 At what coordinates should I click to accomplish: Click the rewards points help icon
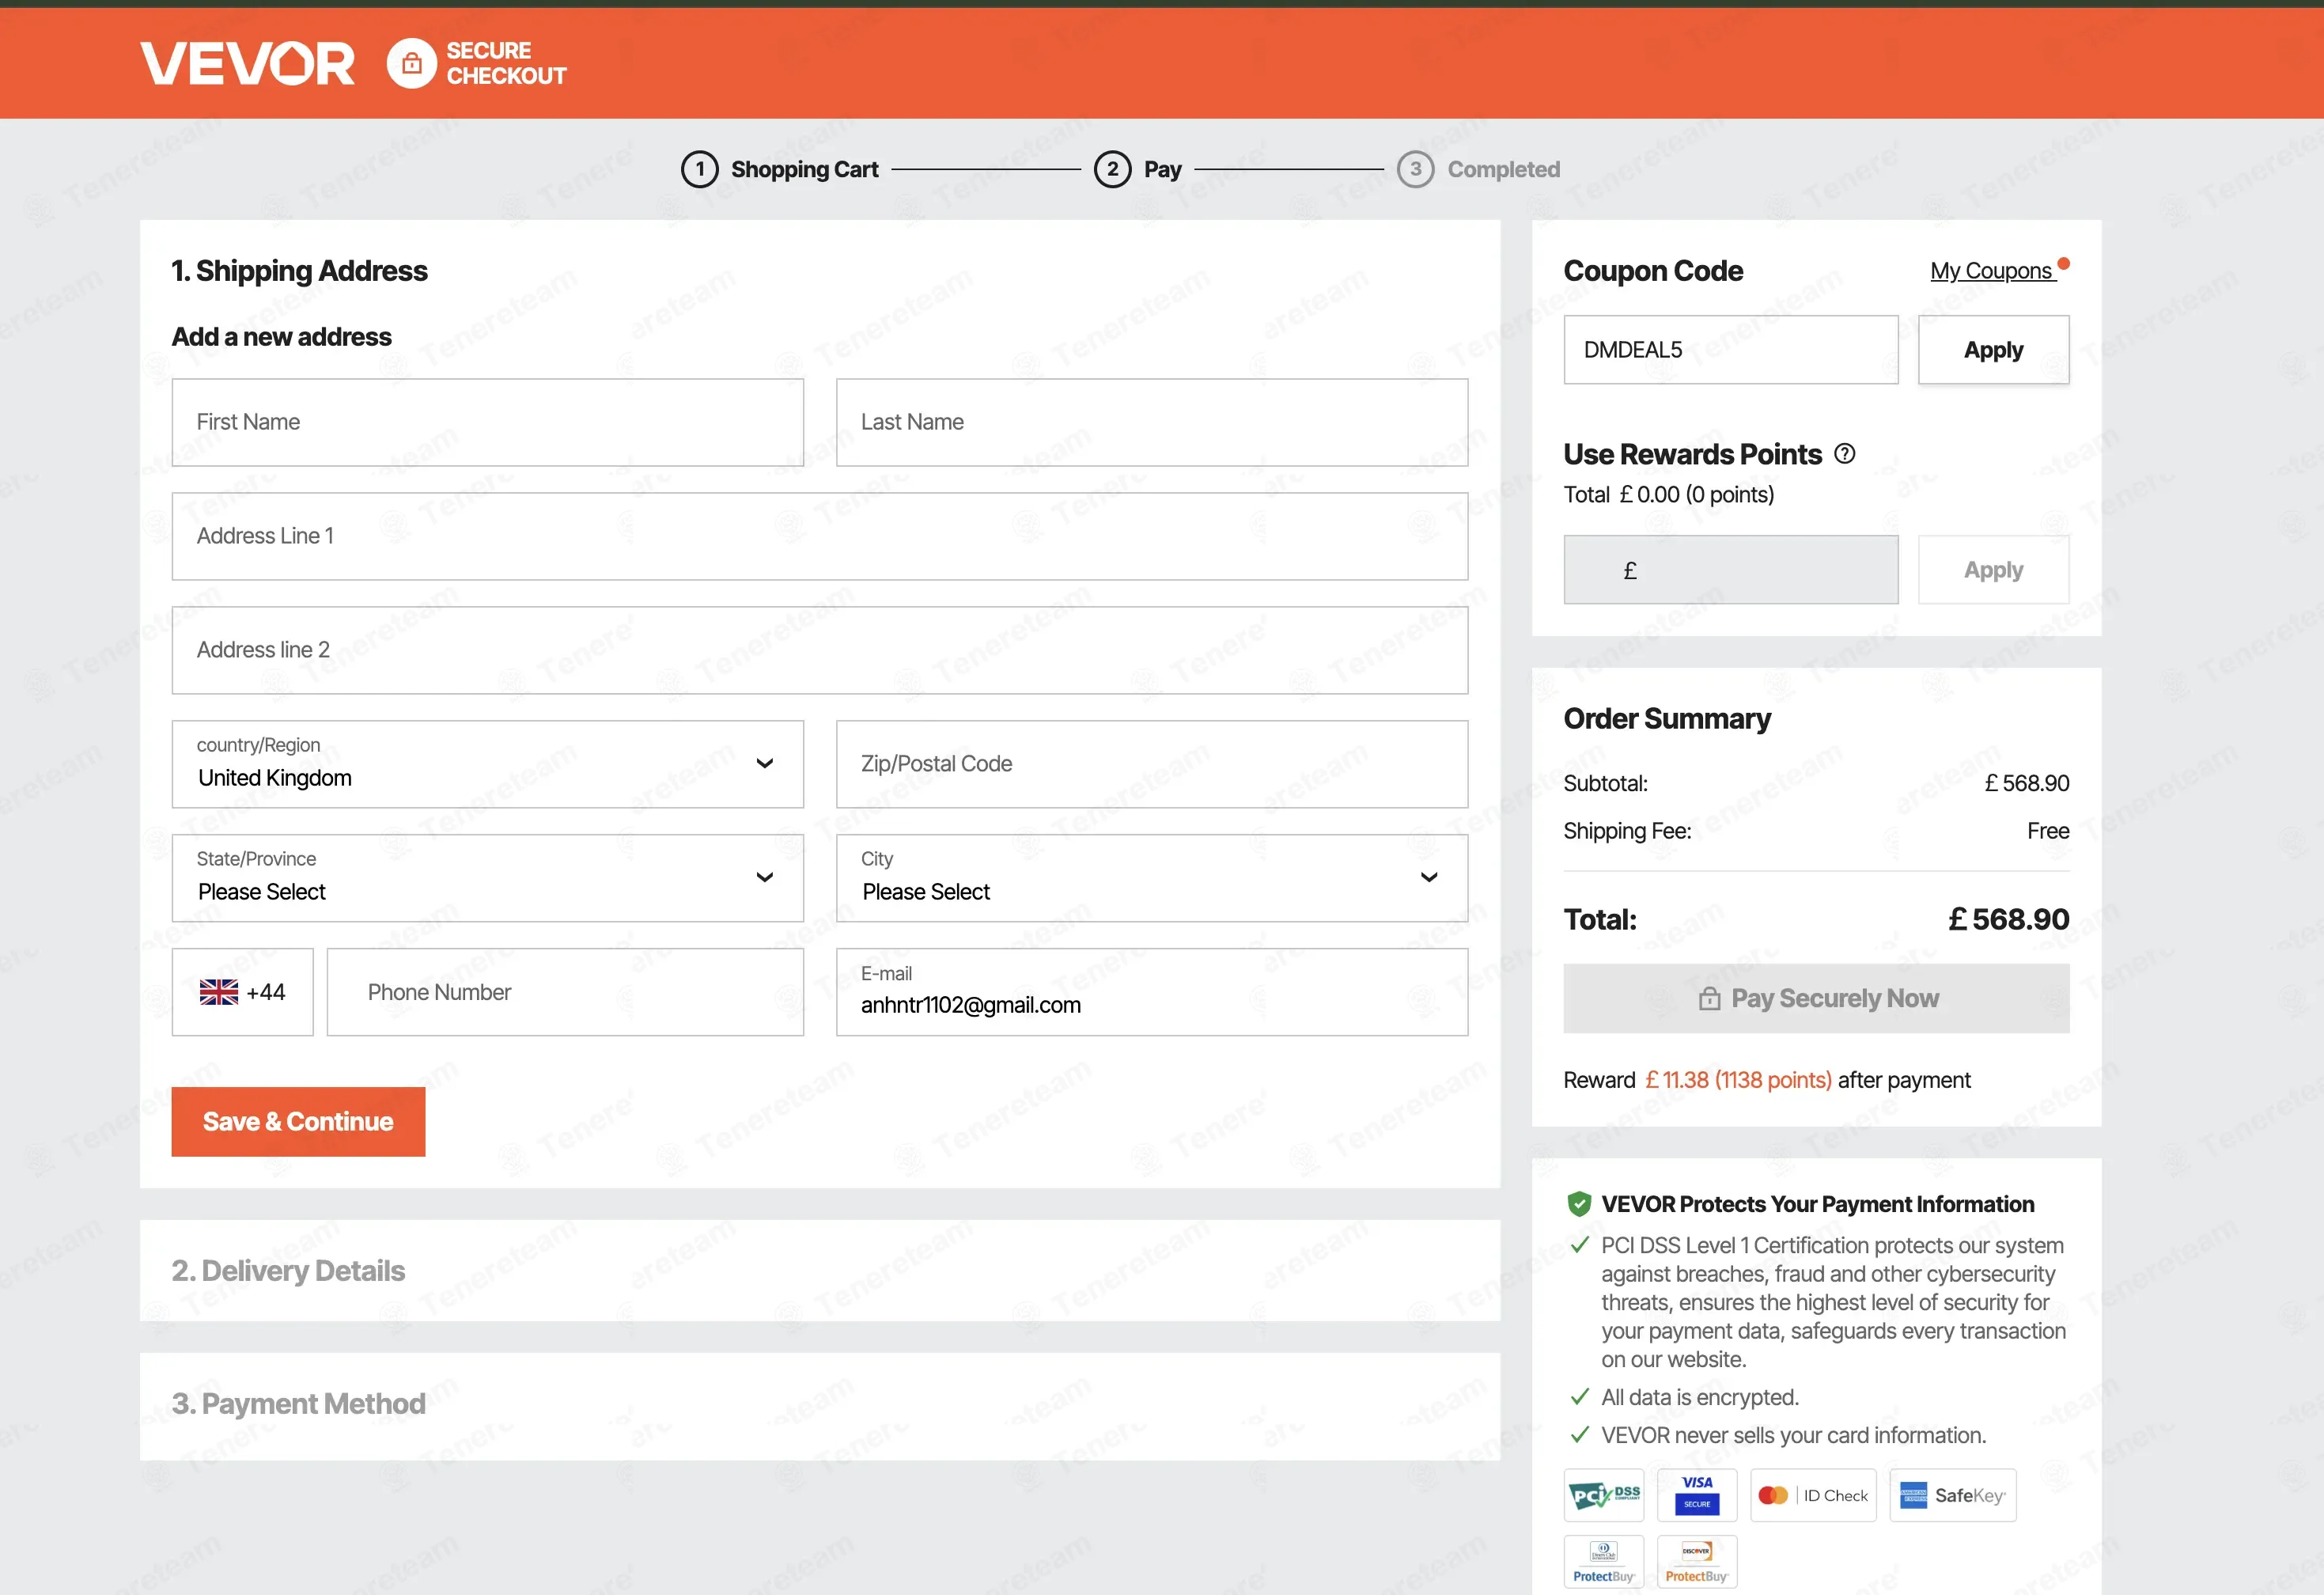tap(1845, 454)
